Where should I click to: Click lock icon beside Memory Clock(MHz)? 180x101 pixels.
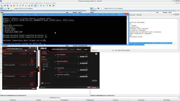click(x=55, y=61)
